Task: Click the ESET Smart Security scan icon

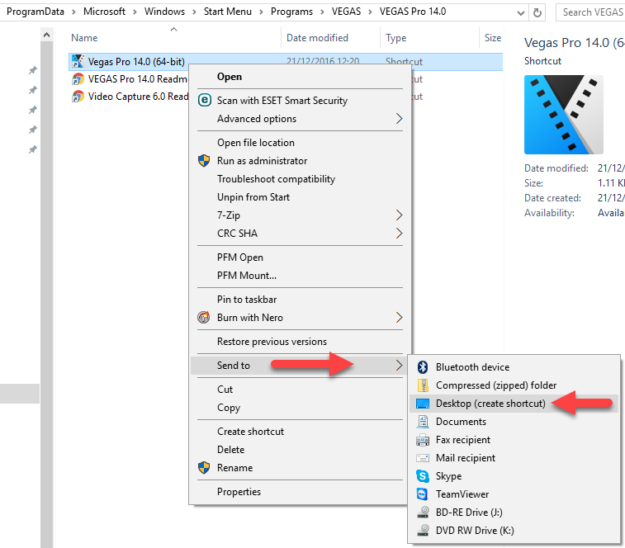Action: (204, 101)
